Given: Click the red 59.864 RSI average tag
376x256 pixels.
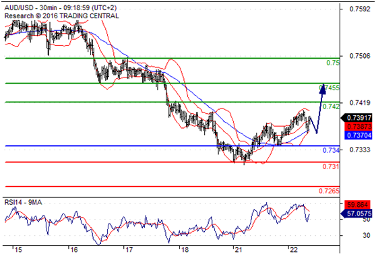Looking at the screenshot, I should coord(358,205).
